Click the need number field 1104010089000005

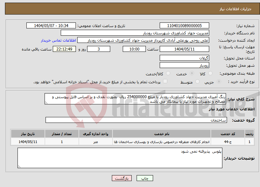point(184,25)
